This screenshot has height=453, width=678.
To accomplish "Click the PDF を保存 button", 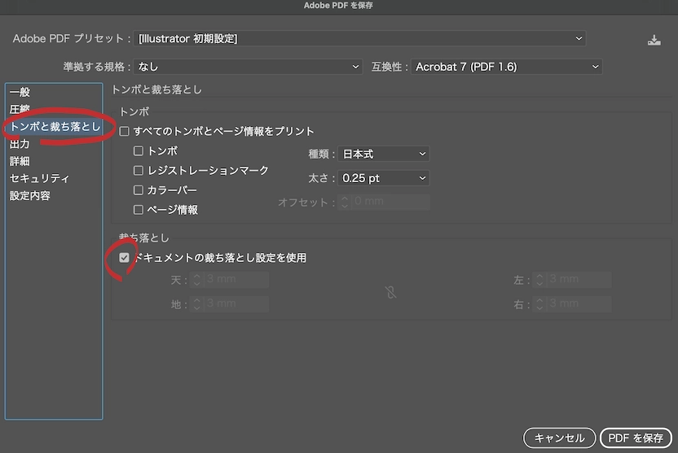I will click(x=636, y=438).
